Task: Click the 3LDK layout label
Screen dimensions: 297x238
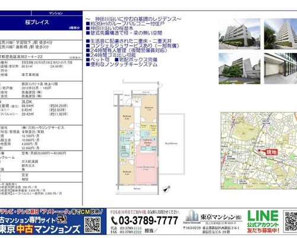Action: 27,102
